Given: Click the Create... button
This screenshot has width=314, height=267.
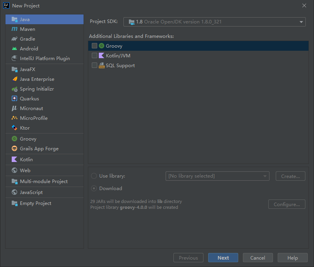Looking at the screenshot, I should 290,176.
